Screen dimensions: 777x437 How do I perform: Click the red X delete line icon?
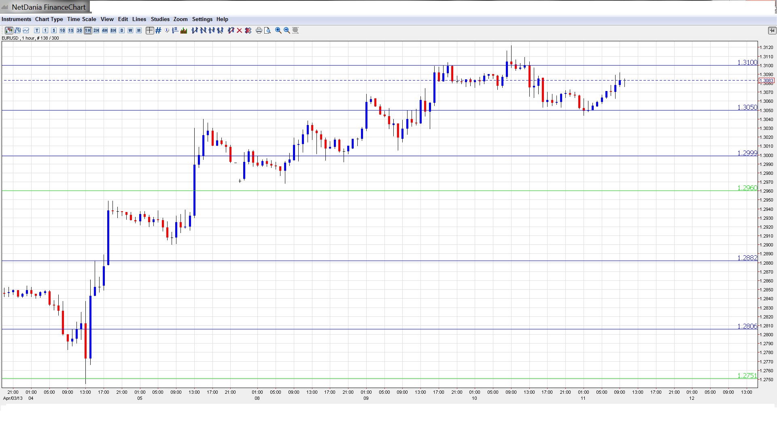click(x=240, y=30)
